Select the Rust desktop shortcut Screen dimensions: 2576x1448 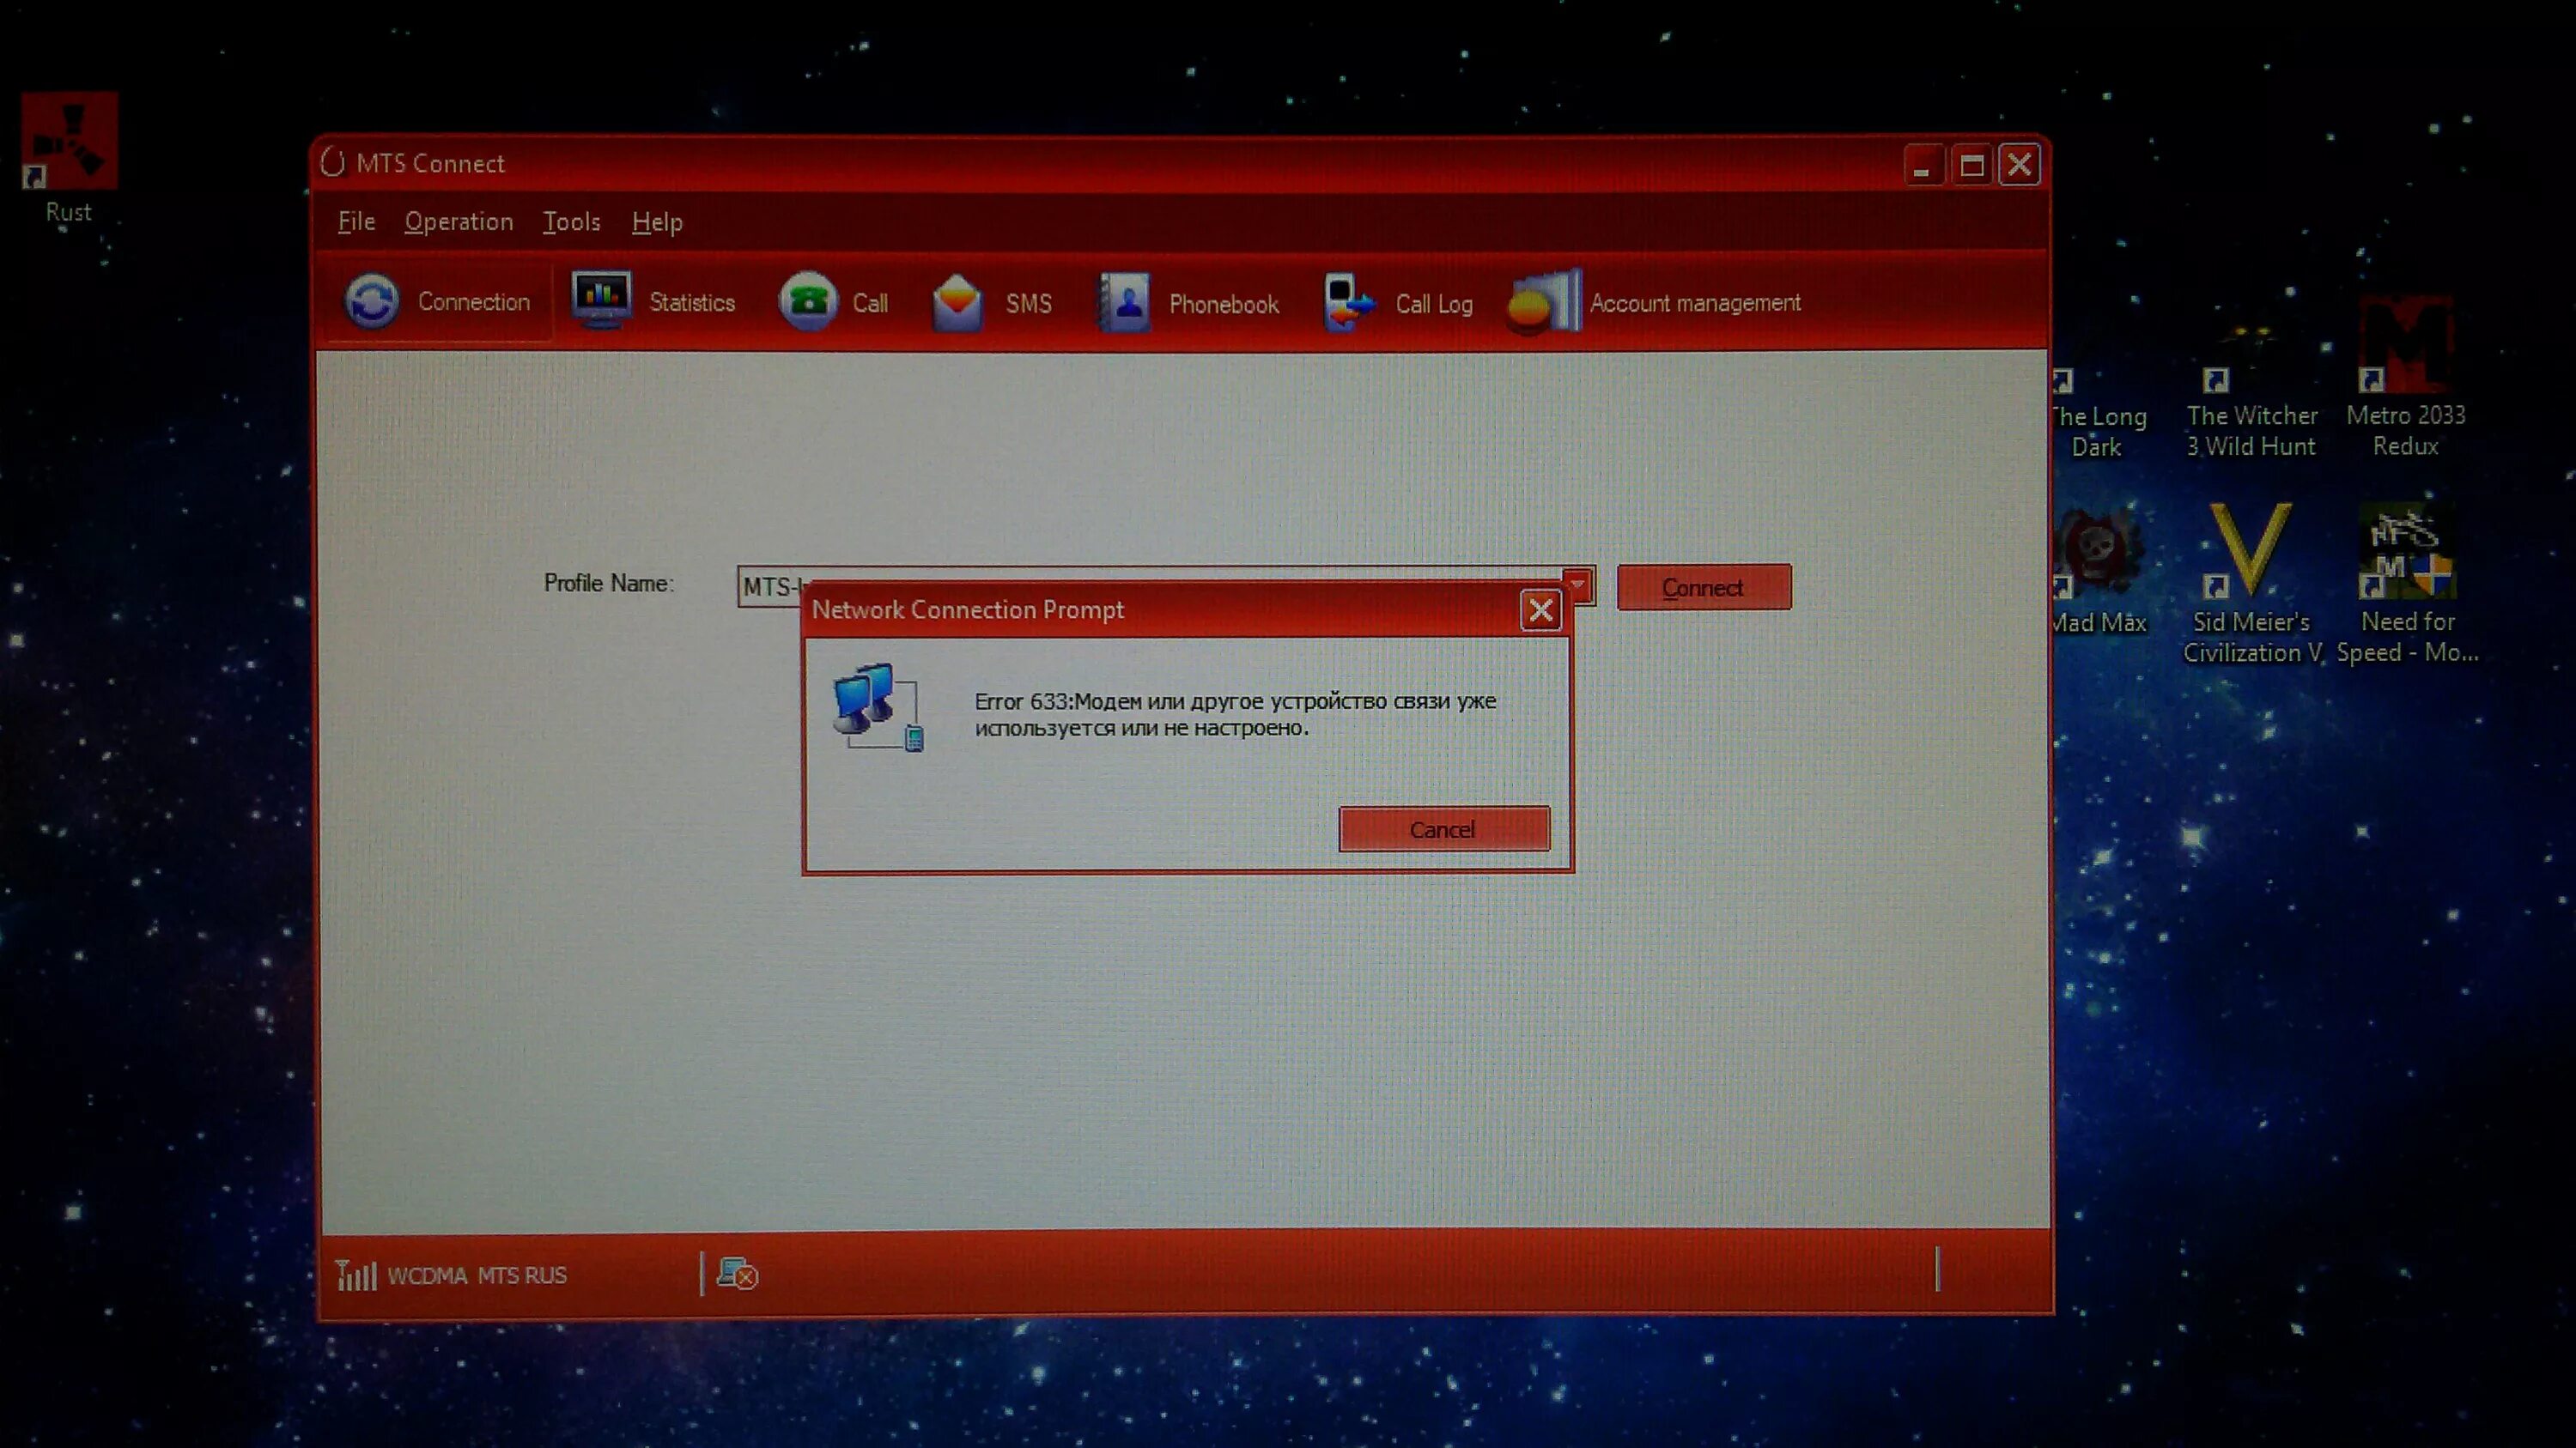pos(69,158)
